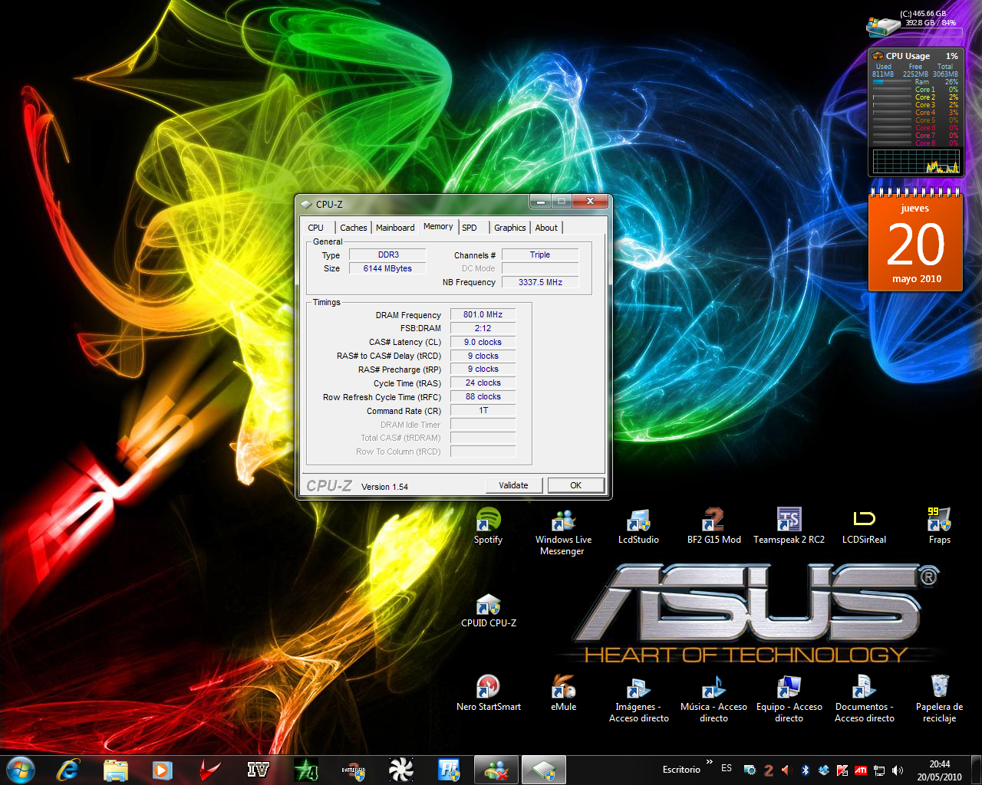Screen dimensions: 982x785
Task: Launch Windows Live Messenger from the desktop
Action: point(563,532)
